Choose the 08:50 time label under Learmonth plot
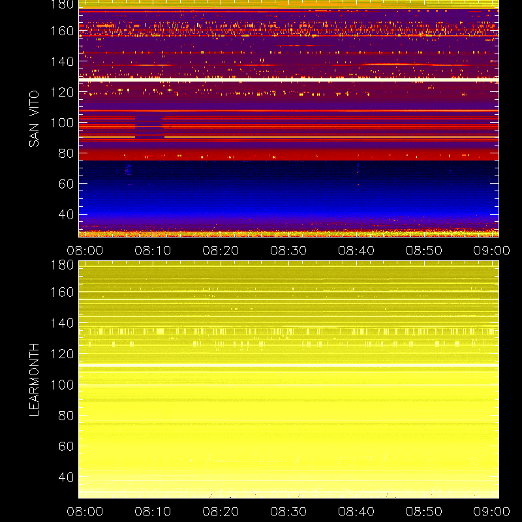This screenshot has width=522, height=522. point(423,512)
